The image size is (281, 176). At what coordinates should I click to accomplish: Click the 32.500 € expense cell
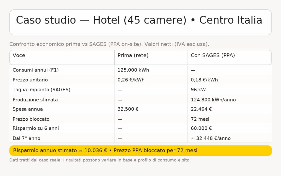pos(128,109)
